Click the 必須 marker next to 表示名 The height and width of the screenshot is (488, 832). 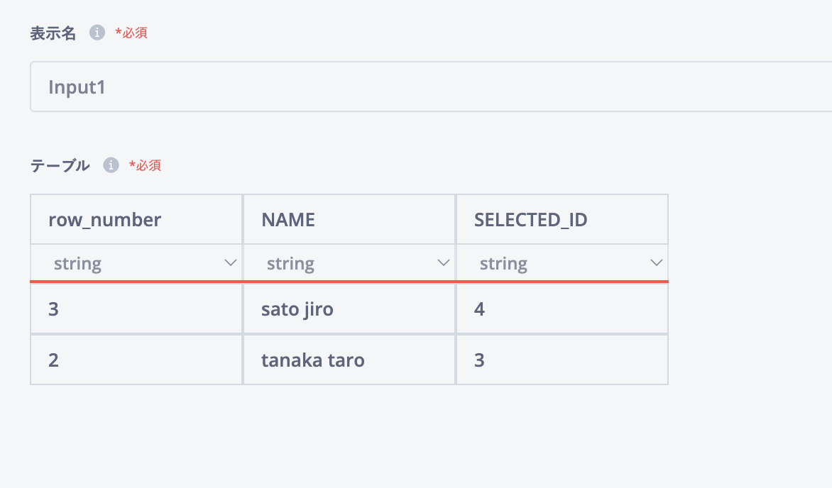click(131, 33)
